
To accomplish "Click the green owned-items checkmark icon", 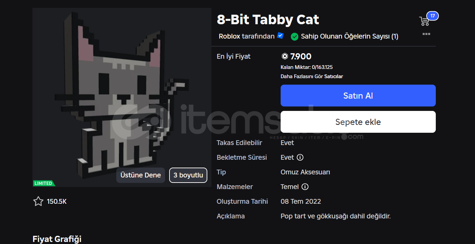I will 295,37.
